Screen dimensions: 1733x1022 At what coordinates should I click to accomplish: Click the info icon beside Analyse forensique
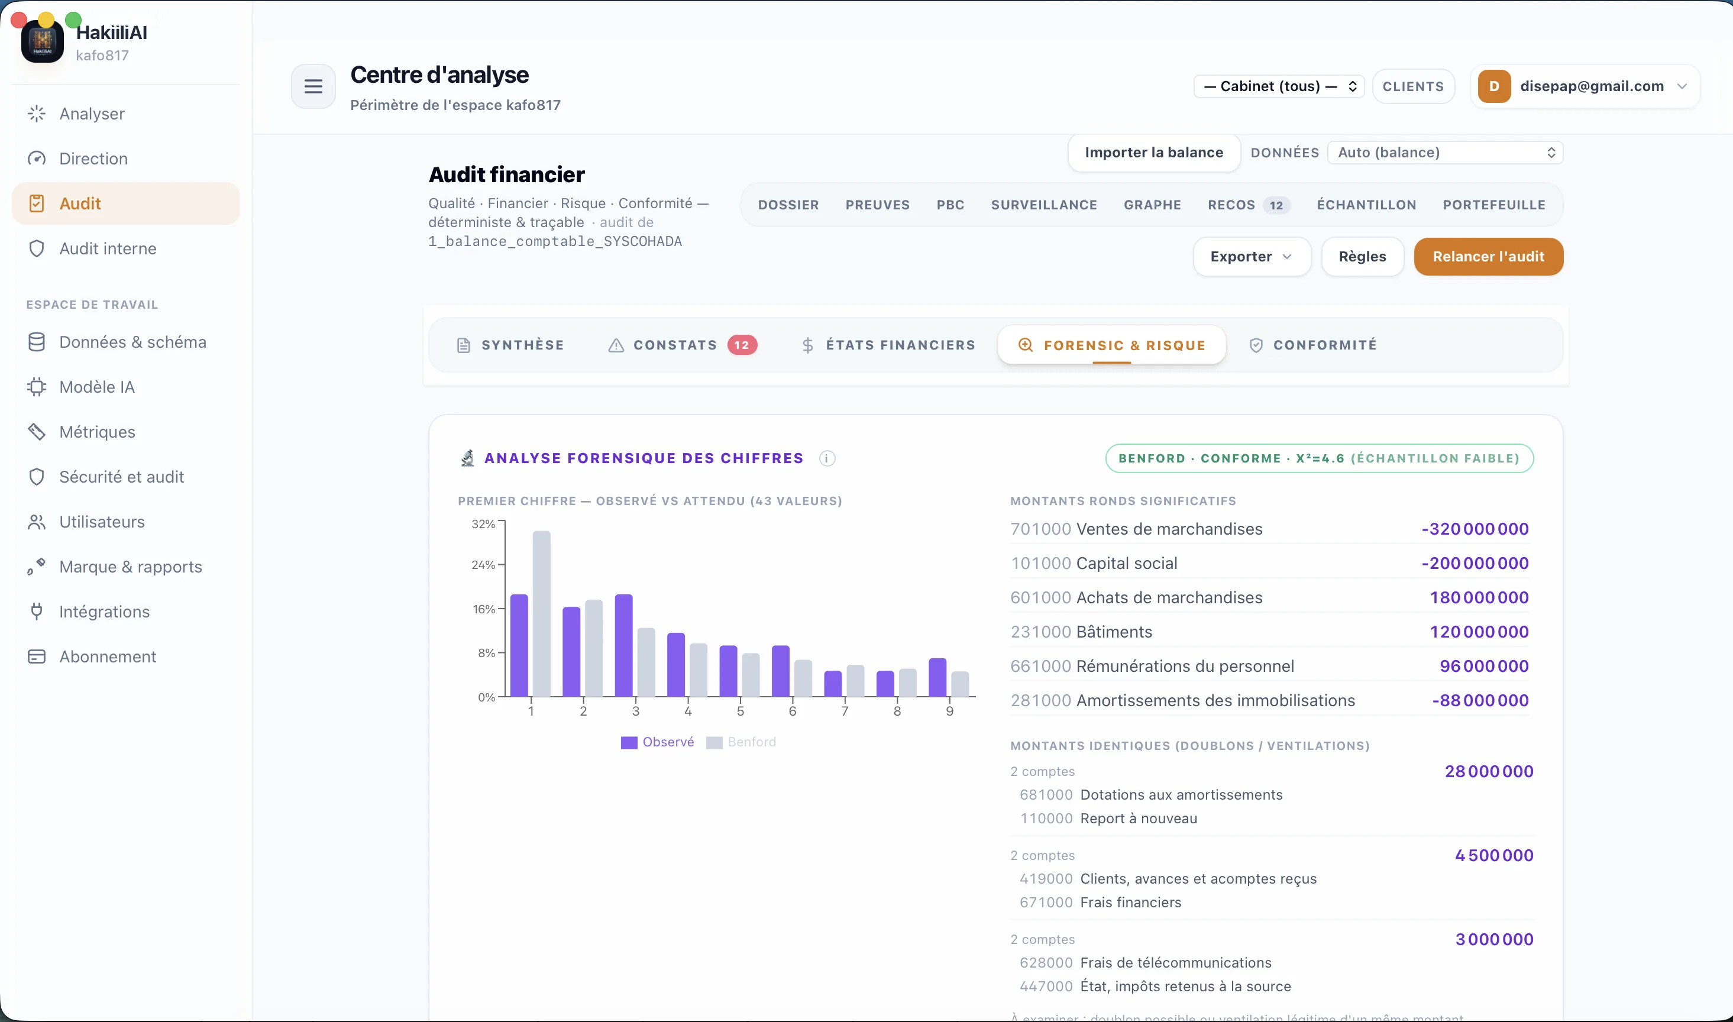tap(827, 459)
